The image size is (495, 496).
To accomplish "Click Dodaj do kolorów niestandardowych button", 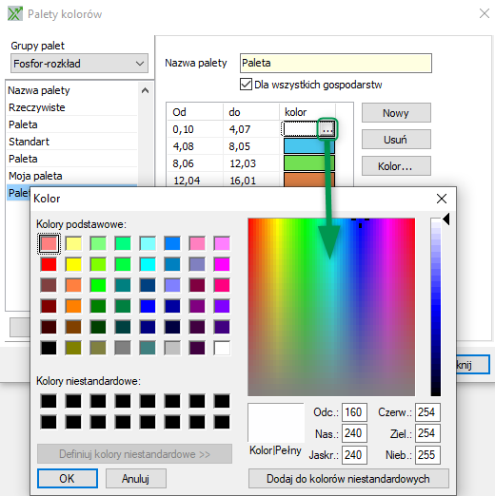I will [x=348, y=479].
